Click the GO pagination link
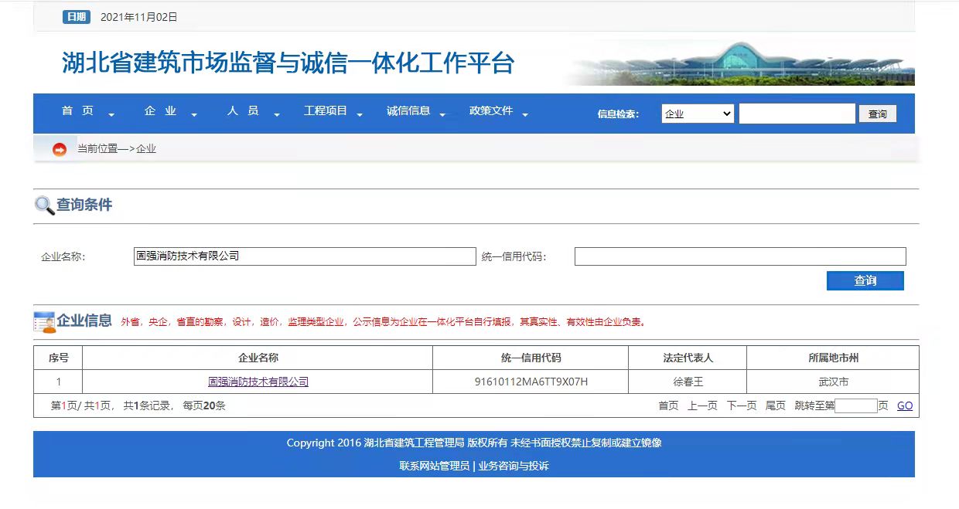The image size is (959, 509). 904,405
